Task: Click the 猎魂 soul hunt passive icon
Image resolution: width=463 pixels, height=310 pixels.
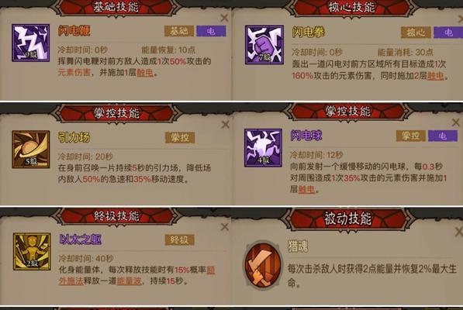Action: click(262, 264)
